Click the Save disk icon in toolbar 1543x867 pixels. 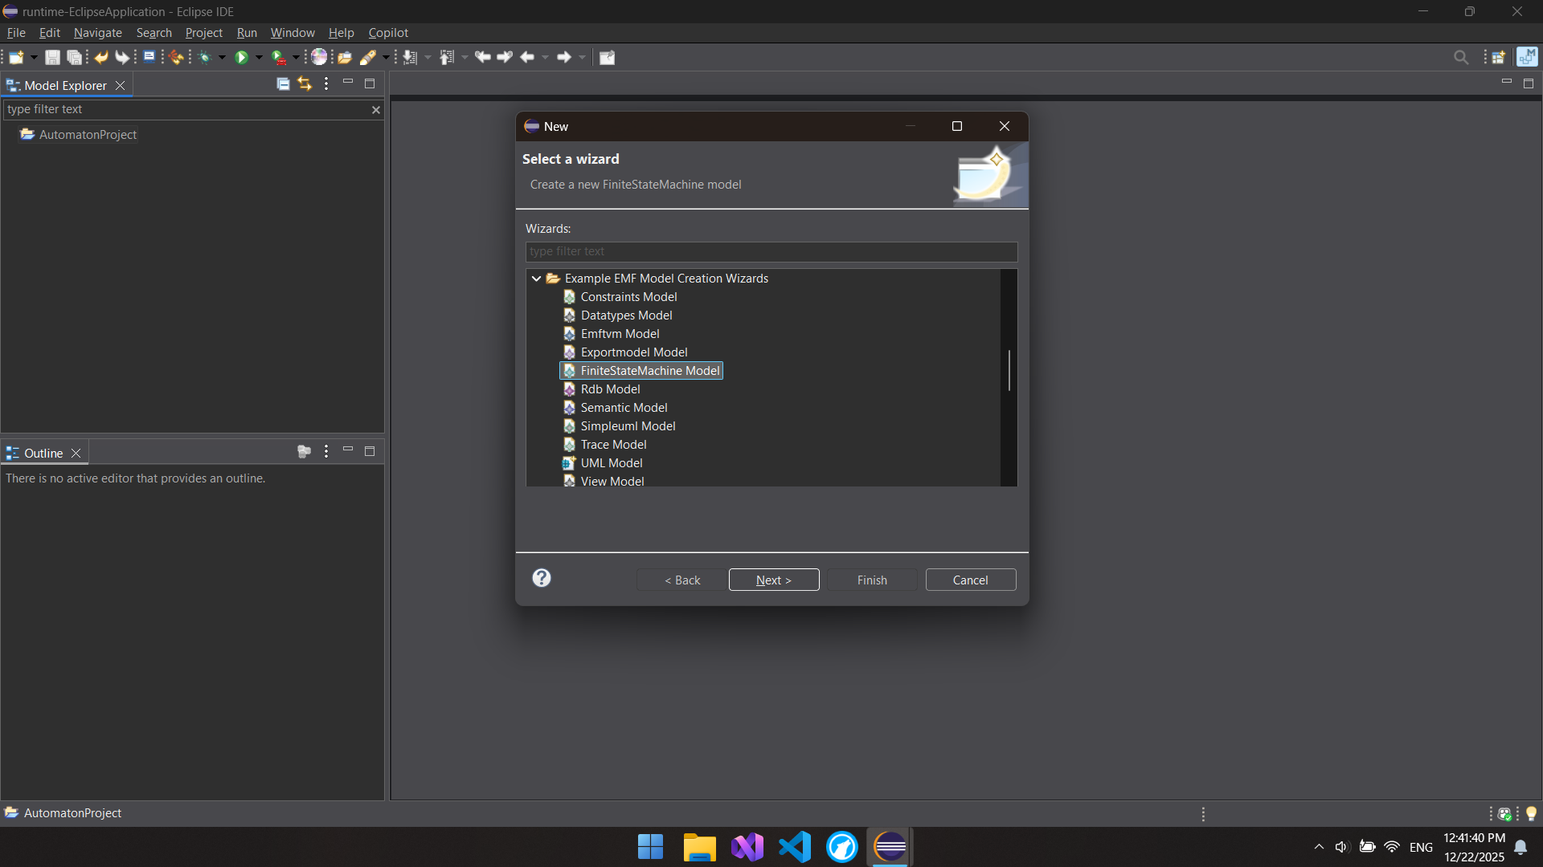click(52, 57)
